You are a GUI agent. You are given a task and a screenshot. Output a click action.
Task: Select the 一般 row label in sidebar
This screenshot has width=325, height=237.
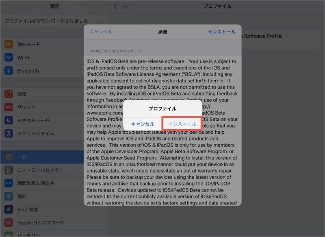coord(22,157)
